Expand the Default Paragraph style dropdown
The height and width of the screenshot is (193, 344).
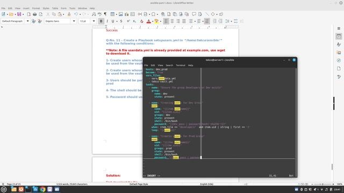click(27, 21)
